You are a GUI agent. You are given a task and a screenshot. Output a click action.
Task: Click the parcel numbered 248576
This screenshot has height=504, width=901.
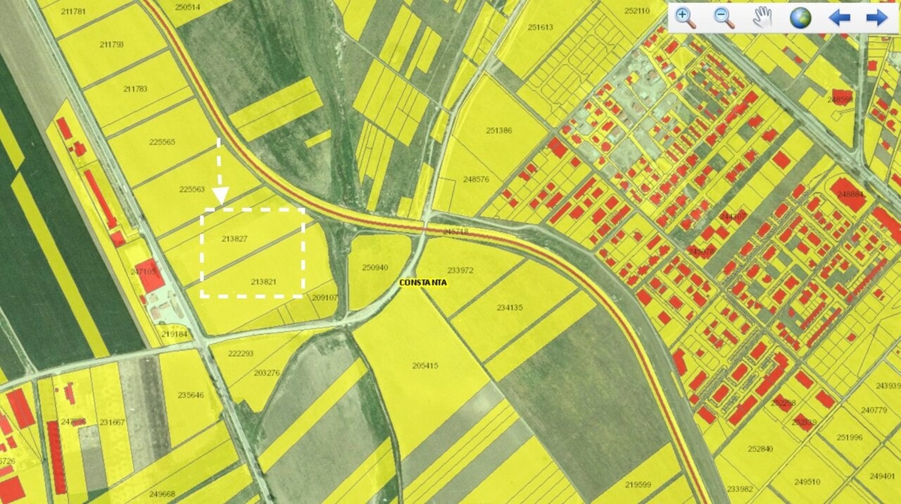[x=476, y=180]
